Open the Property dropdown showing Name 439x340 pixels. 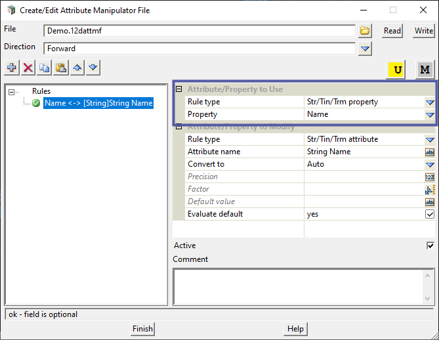pos(430,115)
